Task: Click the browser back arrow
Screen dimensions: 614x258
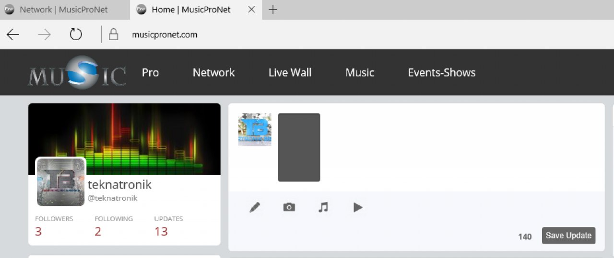Action: pos(13,34)
